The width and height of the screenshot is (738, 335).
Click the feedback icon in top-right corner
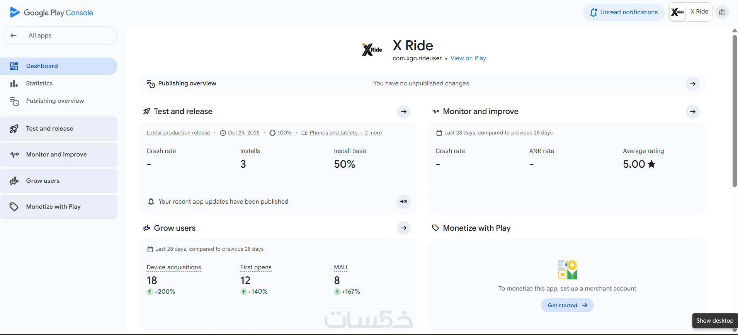(x=722, y=12)
